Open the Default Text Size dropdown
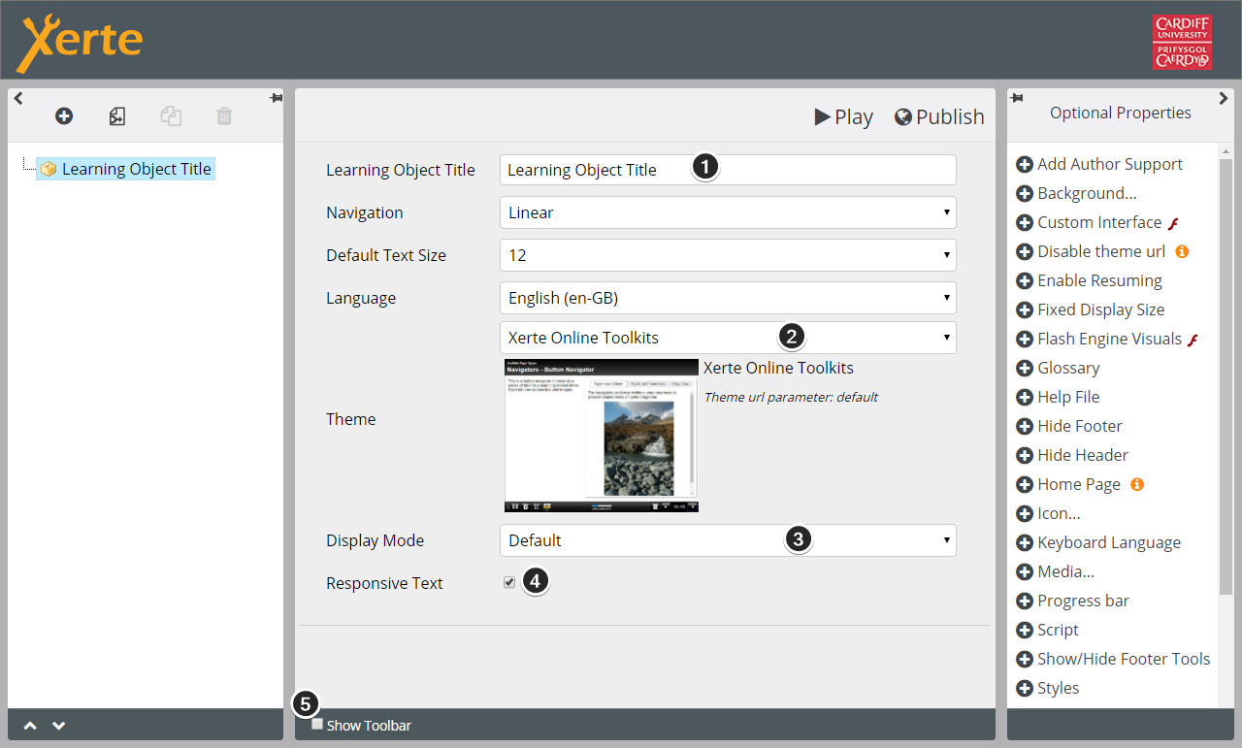 (728, 255)
